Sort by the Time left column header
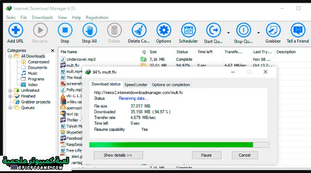The height and width of the screenshot is (173, 311). [x=205, y=52]
